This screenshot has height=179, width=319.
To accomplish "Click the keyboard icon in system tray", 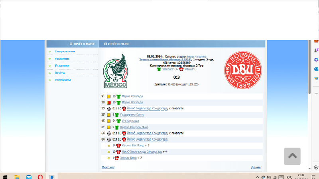I will click(x=281, y=177).
